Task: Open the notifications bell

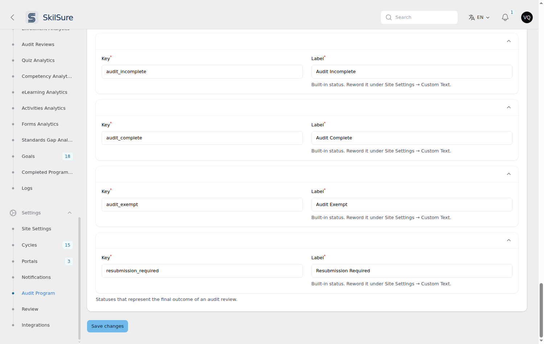Action: 505,17
